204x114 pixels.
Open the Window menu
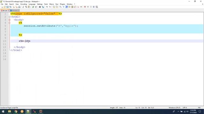click(x=69, y=4)
